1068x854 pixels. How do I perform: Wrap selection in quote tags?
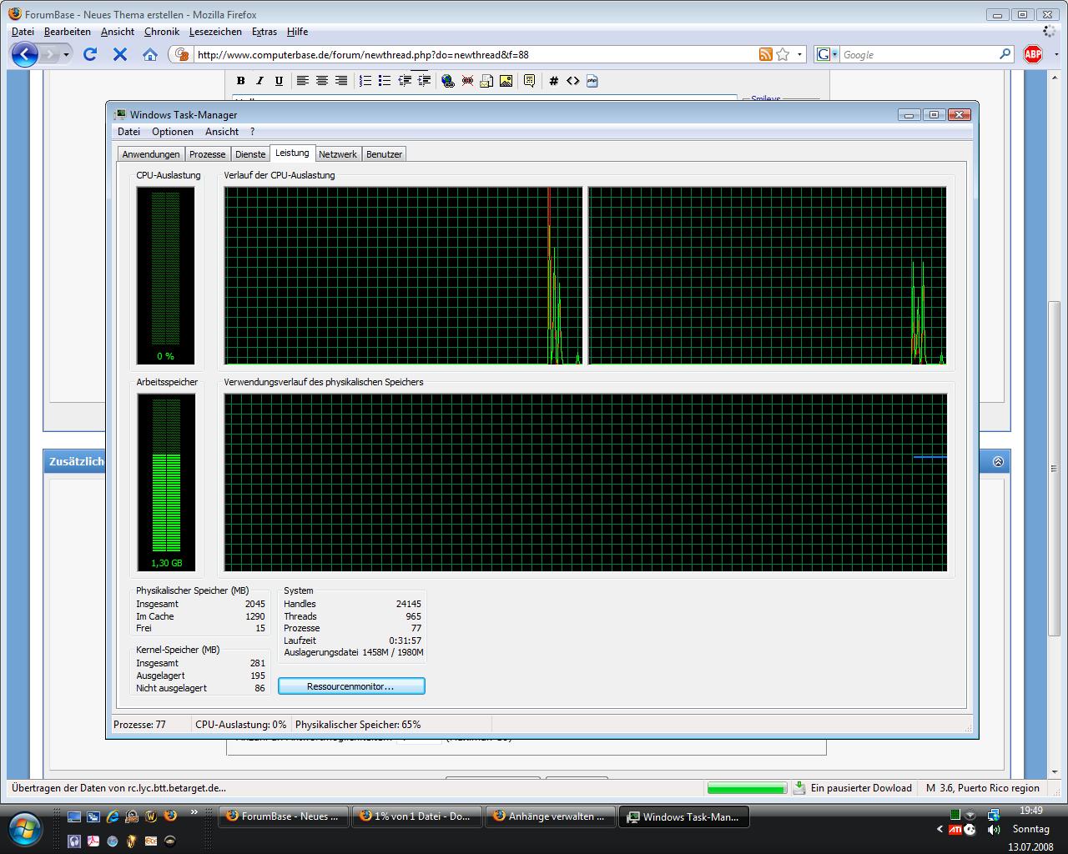(x=529, y=81)
